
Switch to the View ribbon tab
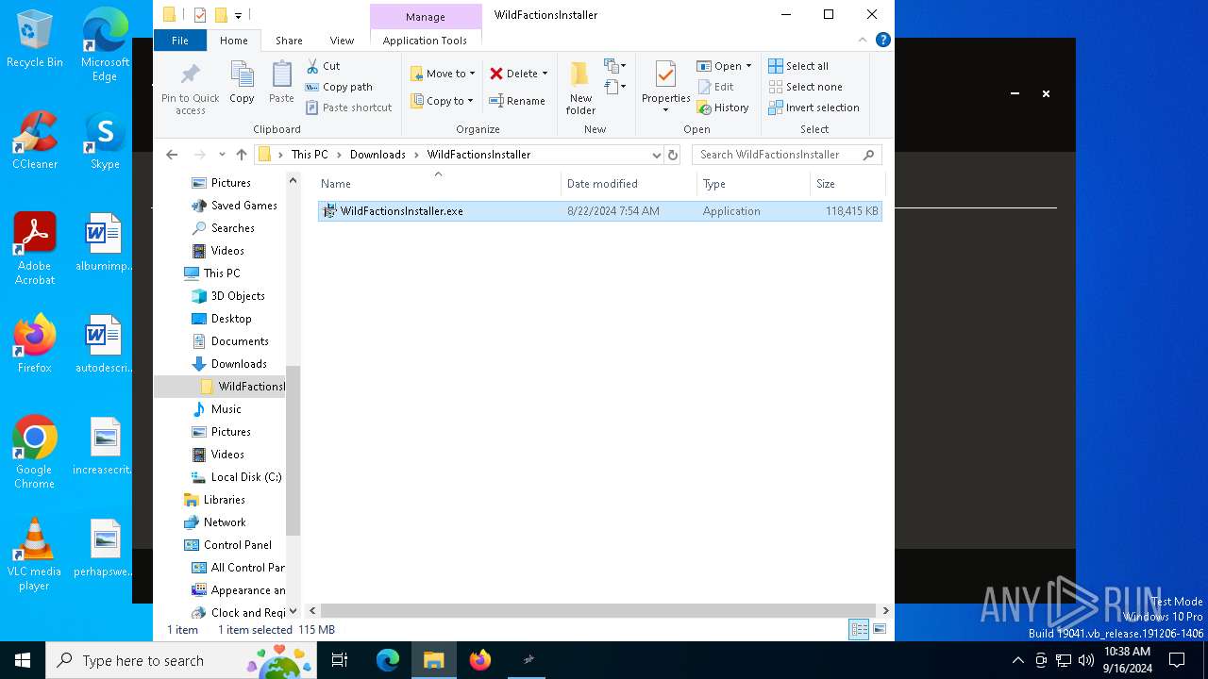342,41
